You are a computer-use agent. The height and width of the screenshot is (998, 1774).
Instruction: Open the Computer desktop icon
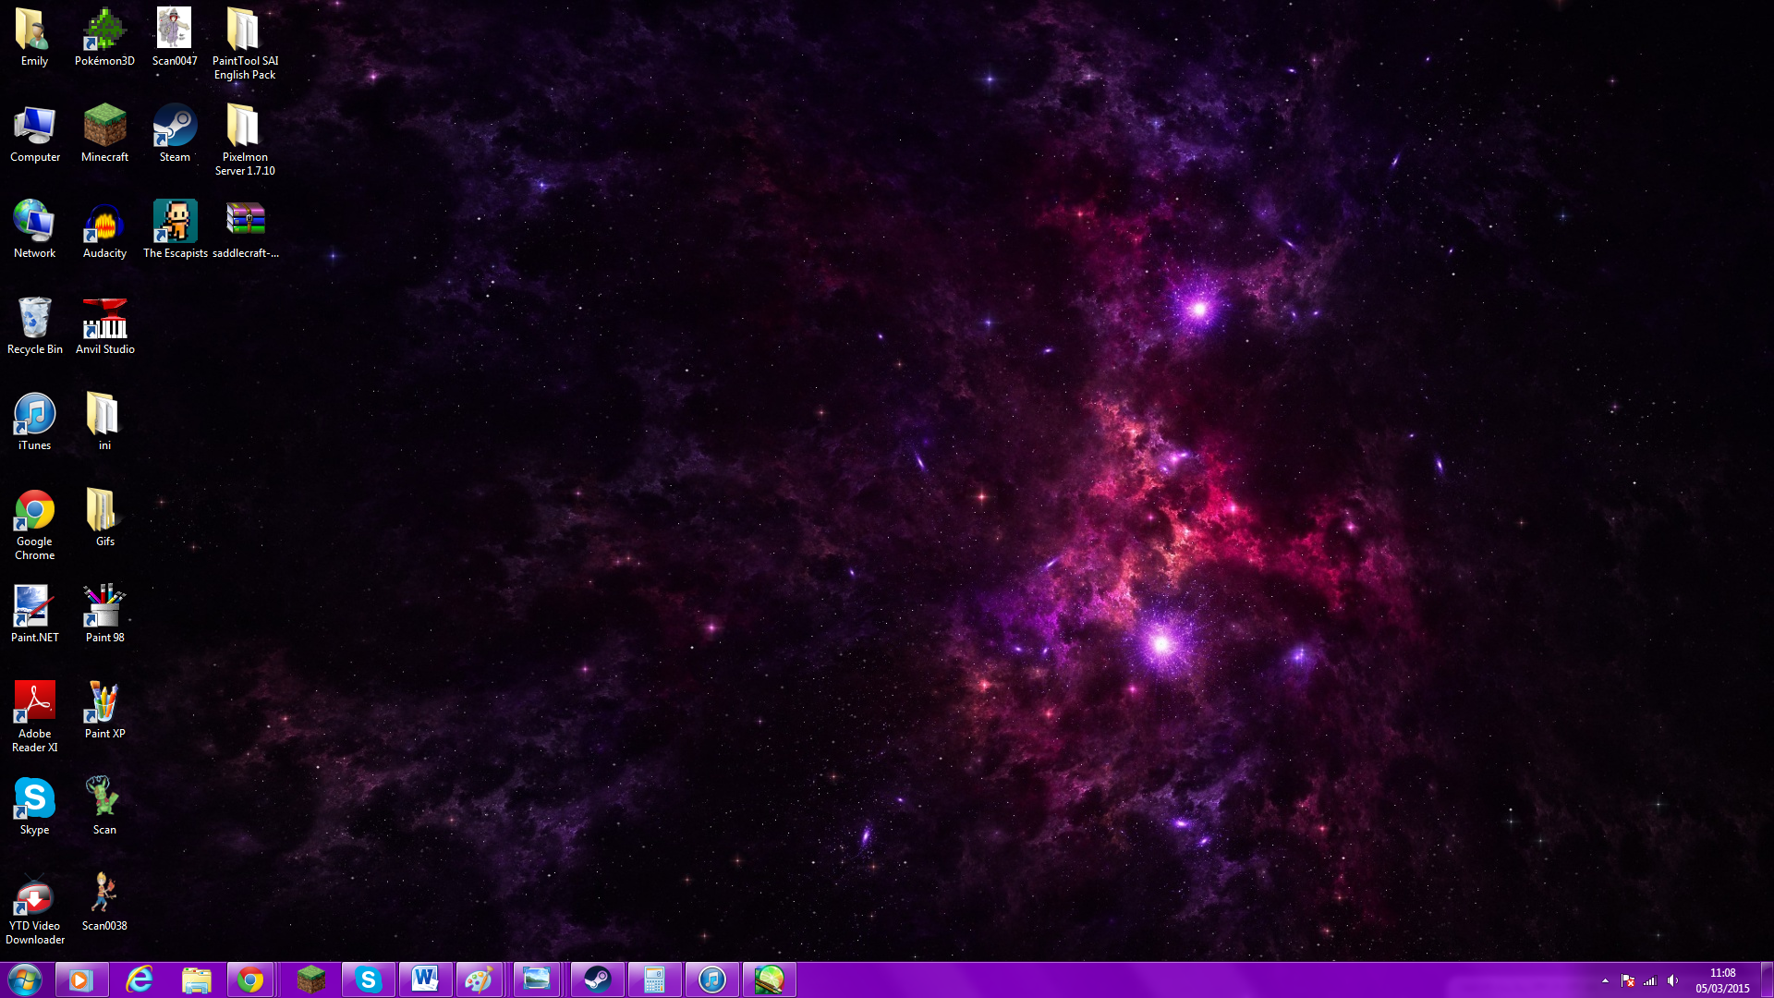coord(34,133)
